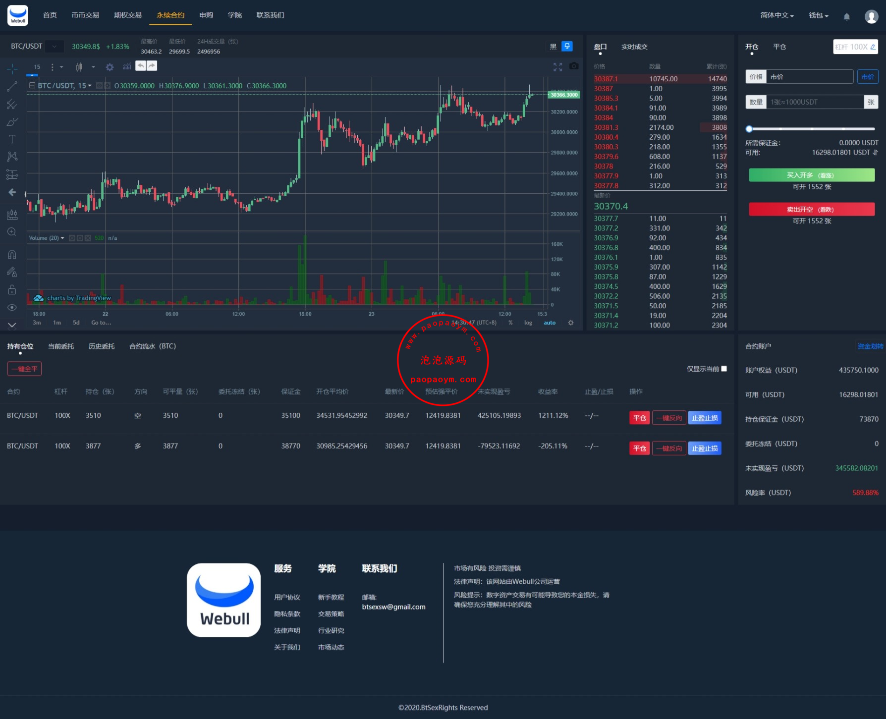This screenshot has height=719, width=886.
Task: Open the 钱包 wallet dropdown
Action: click(818, 15)
